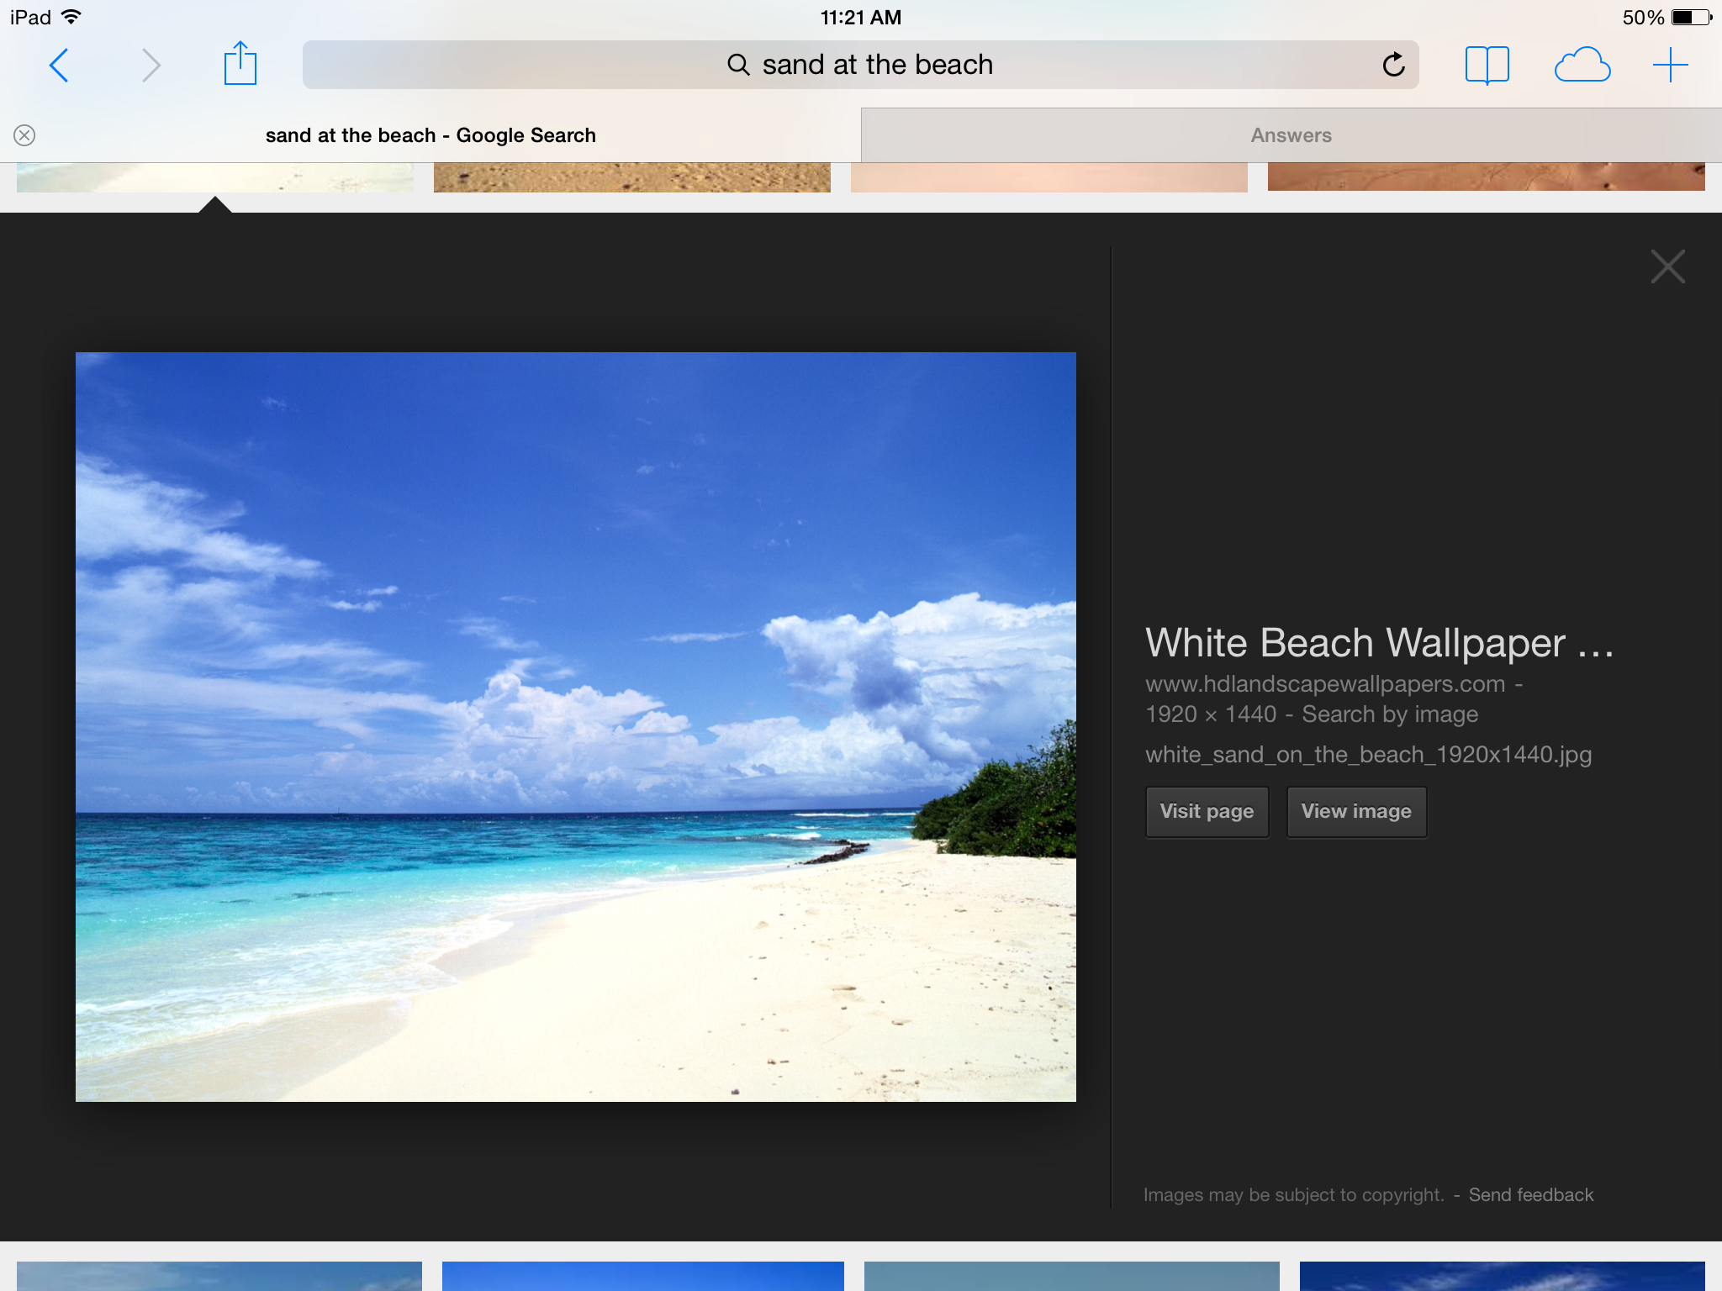Select the brown sand thumbnail above preview
Image resolution: width=1722 pixels, height=1291 pixels.
pyautogui.click(x=631, y=177)
